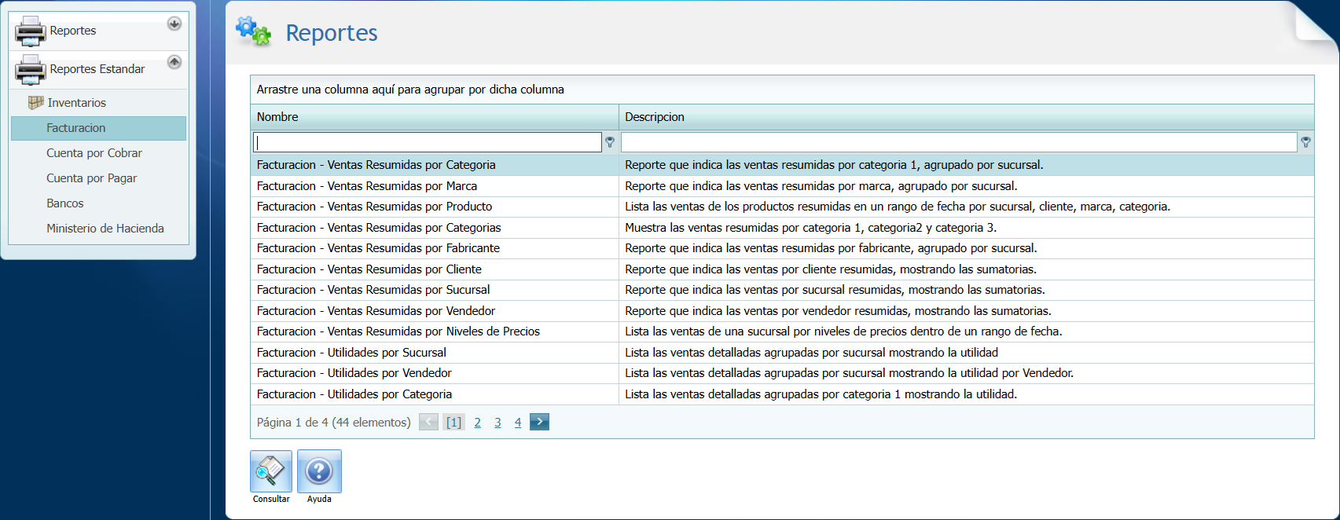Open the Consultar report button
1340x520 pixels.
(271, 477)
